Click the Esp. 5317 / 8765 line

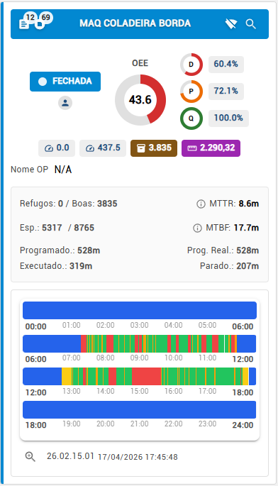[x=57, y=228]
